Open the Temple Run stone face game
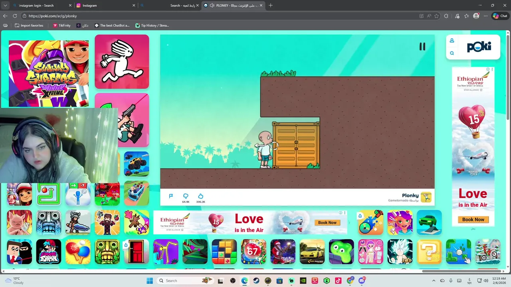The height and width of the screenshot is (287, 511). pyautogui.click(x=49, y=222)
